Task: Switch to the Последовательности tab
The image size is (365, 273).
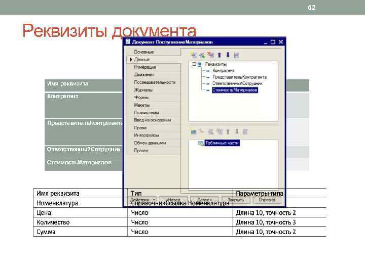Action: click(155, 82)
